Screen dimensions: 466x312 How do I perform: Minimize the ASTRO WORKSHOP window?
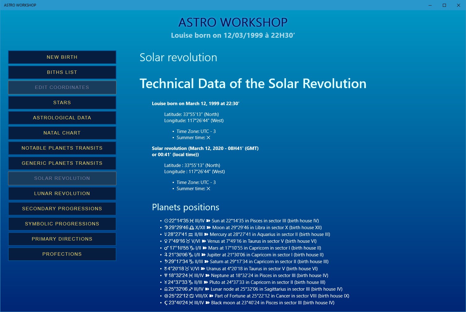coord(430,5)
